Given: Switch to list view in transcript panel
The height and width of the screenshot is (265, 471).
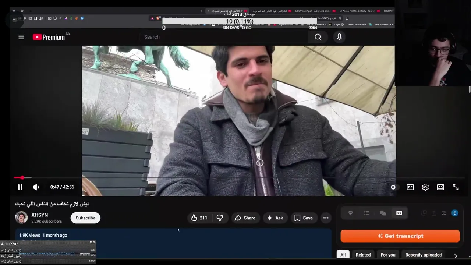Looking at the screenshot, I should (x=366, y=213).
